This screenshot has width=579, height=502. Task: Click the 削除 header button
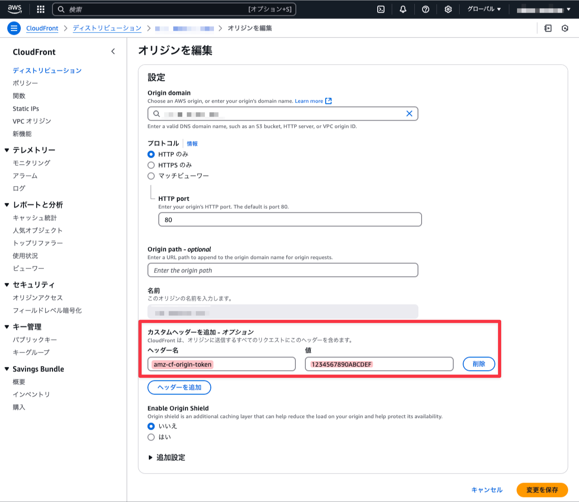479,364
